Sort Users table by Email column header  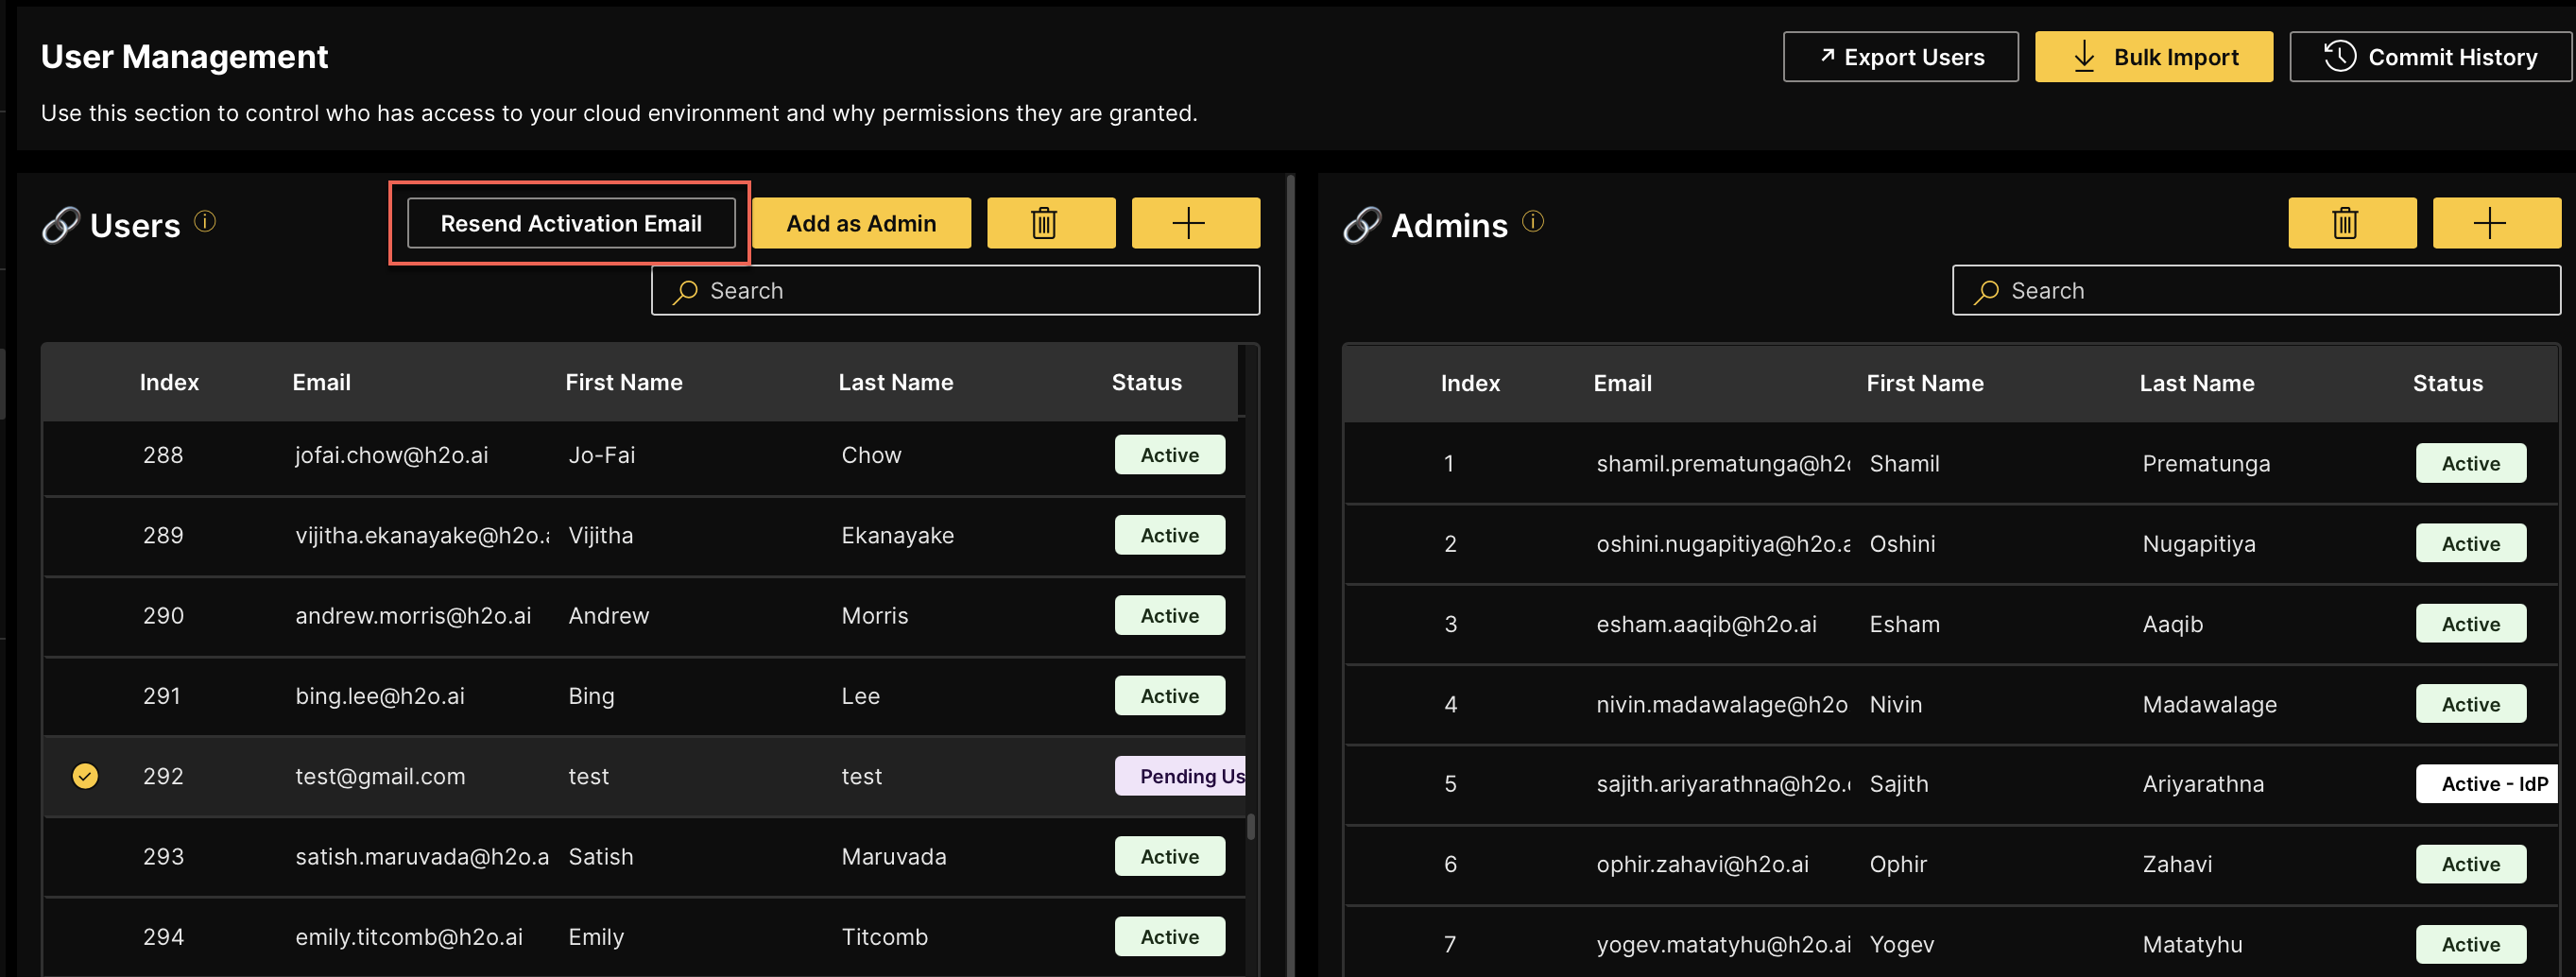[x=321, y=382]
